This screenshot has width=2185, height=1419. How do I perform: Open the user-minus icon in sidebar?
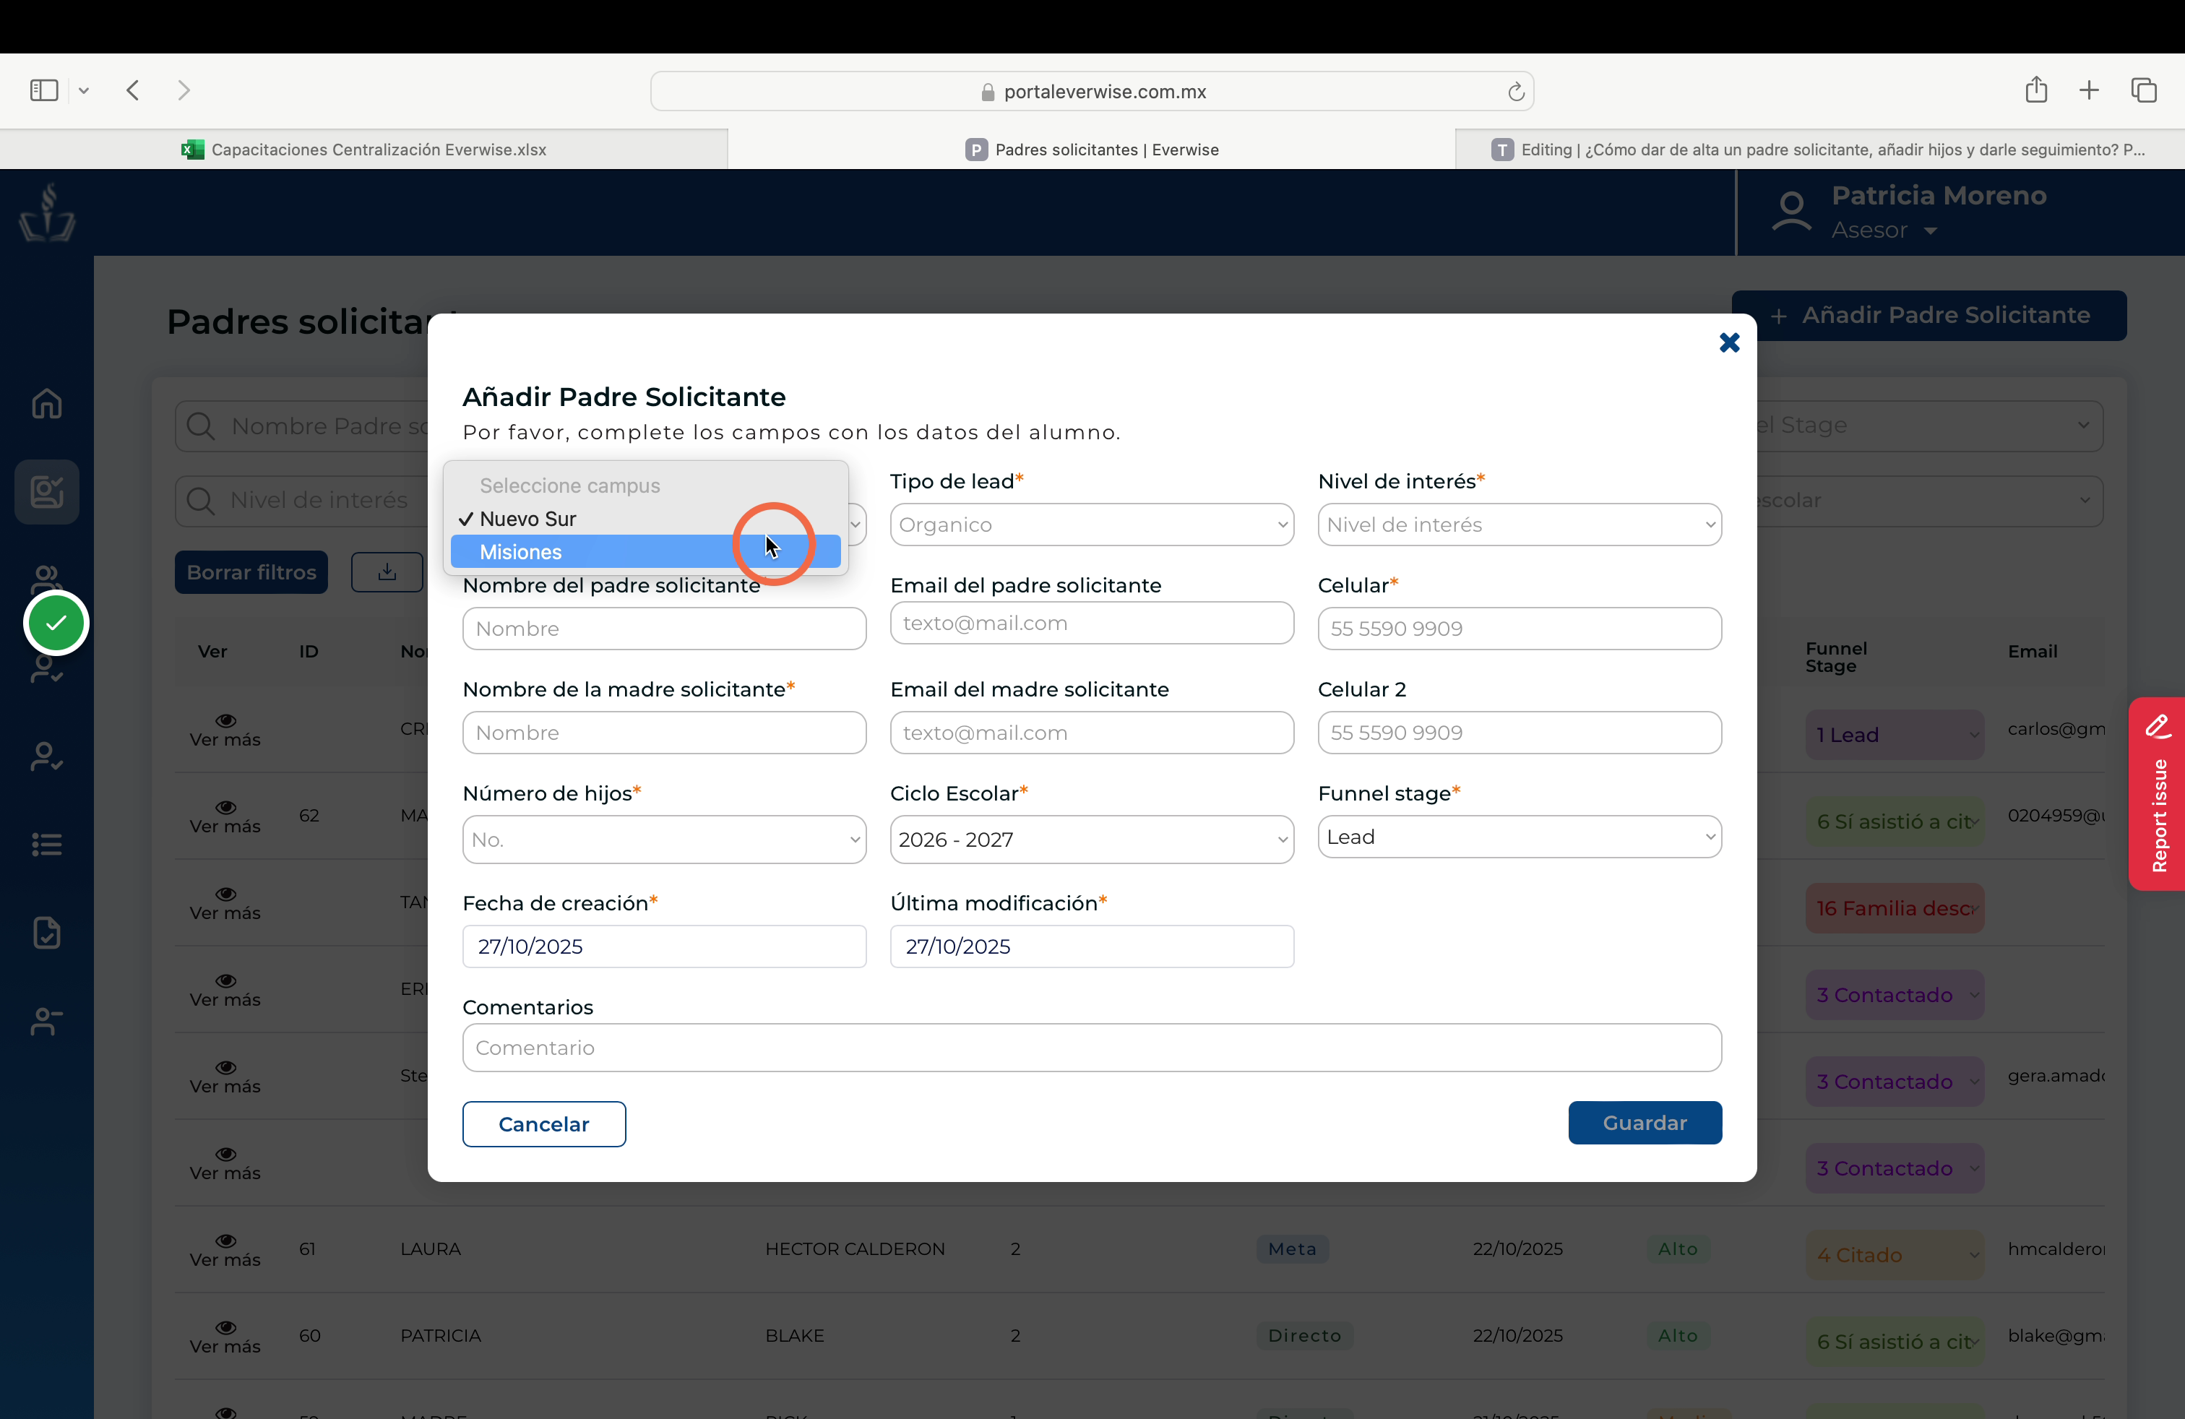[47, 1021]
